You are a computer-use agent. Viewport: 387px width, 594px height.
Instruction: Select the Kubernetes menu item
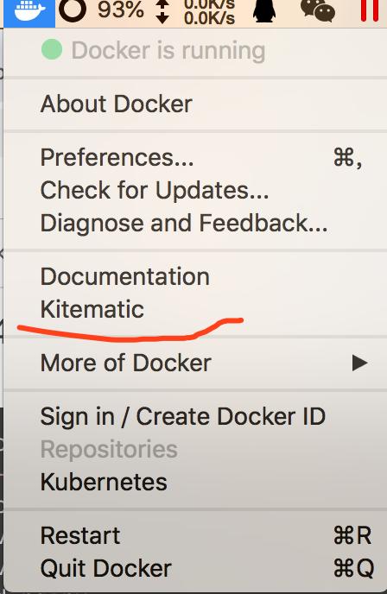tap(195, 482)
